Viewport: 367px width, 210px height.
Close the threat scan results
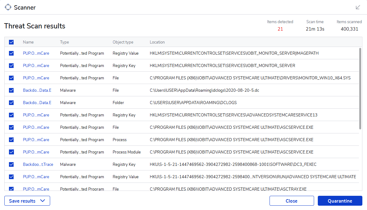pyautogui.click(x=291, y=201)
